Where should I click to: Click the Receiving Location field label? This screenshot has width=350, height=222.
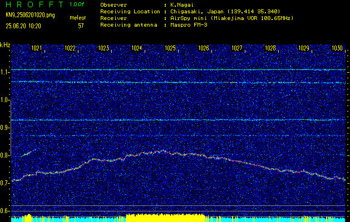click(130, 12)
